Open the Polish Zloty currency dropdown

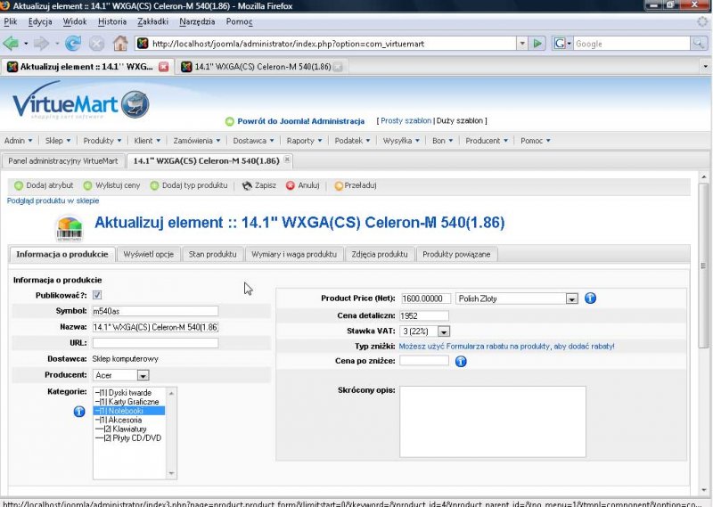coord(572,299)
